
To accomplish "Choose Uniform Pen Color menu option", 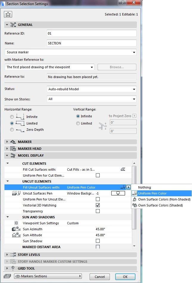I will click(162, 193).
